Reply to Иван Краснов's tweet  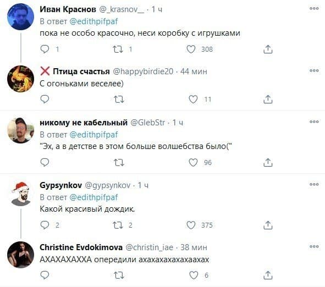click(45, 49)
